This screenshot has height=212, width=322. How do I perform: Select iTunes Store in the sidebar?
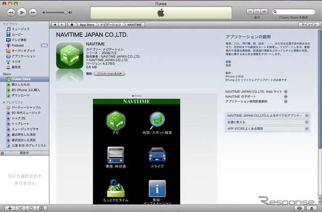coord(25,79)
